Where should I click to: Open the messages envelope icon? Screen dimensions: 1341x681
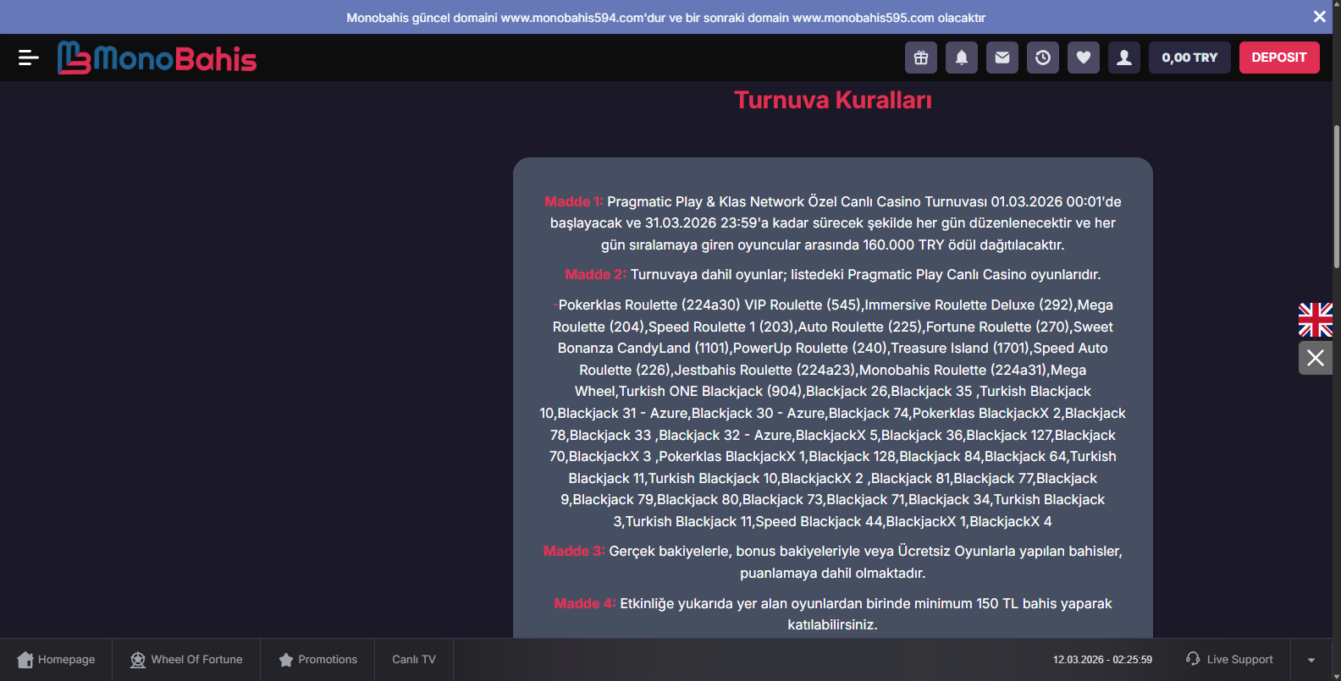1002,58
